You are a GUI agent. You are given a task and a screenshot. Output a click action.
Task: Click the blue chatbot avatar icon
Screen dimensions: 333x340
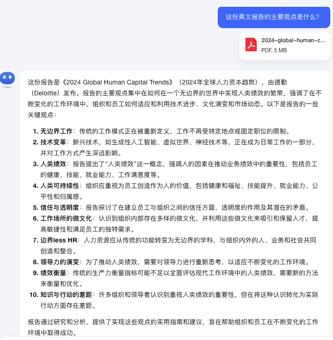(7, 79)
